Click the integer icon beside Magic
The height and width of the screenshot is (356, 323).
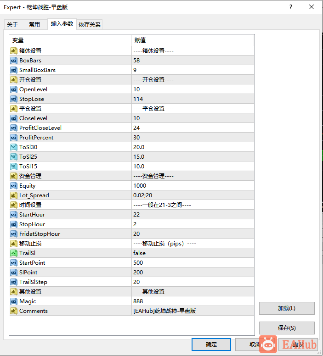click(14, 301)
